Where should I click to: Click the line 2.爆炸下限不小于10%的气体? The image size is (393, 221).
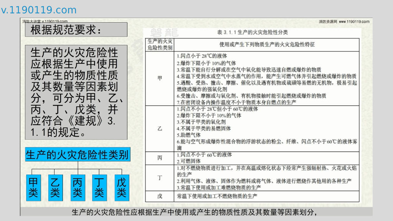click(209, 115)
